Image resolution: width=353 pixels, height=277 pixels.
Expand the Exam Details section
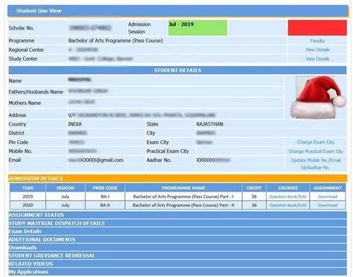click(x=177, y=232)
